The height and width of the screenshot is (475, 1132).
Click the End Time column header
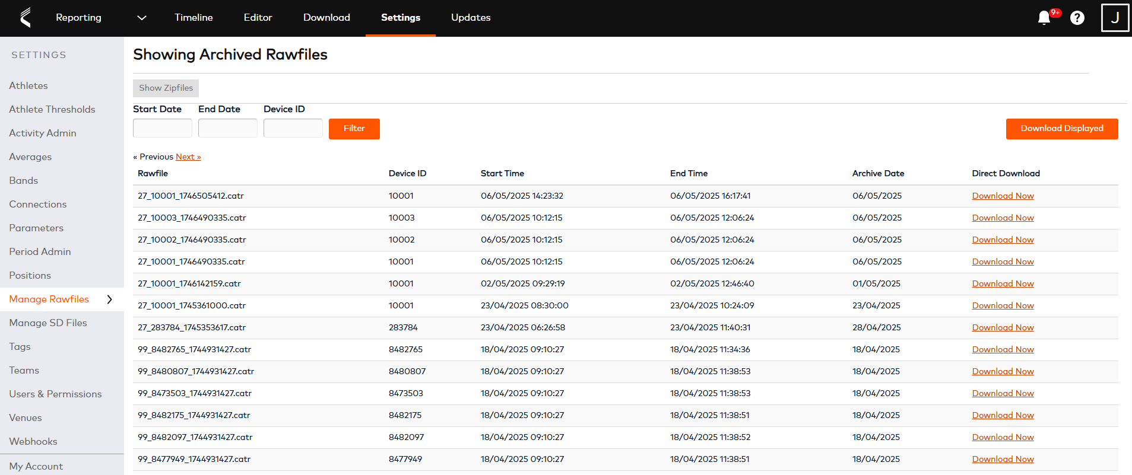[x=689, y=174]
